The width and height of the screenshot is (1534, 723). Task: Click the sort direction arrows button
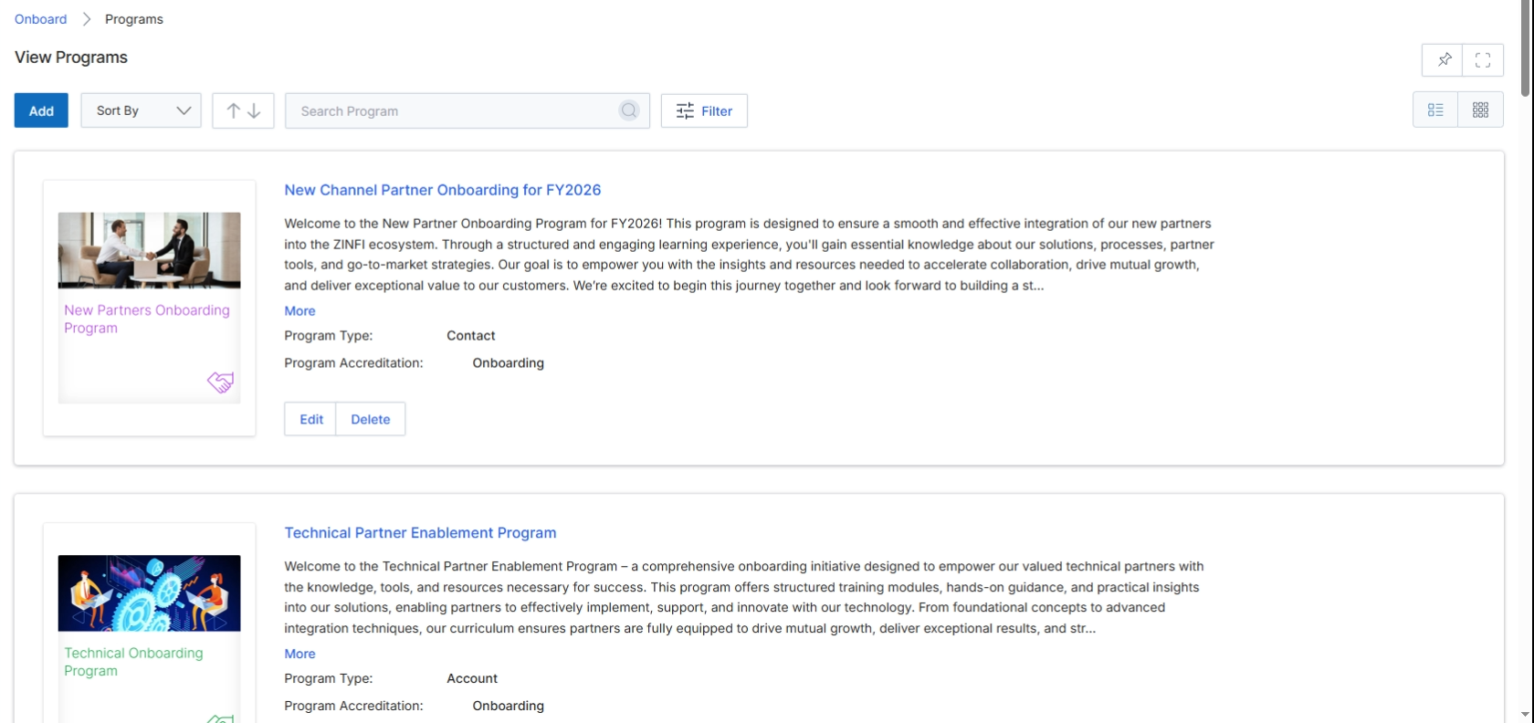tap(243, 110)
